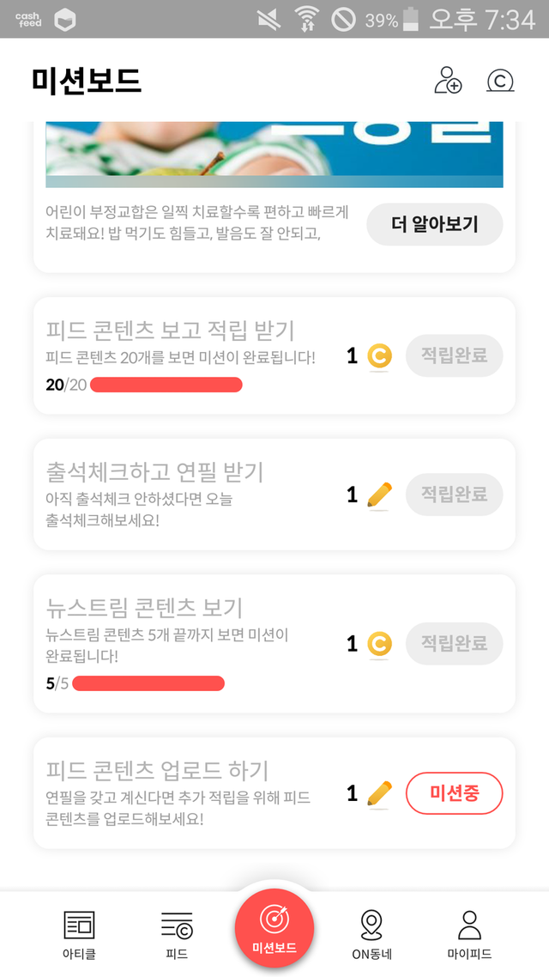Tap 적립완료 on 뉴스트림 mission
The image size is (549, 977).
(454, 643)
